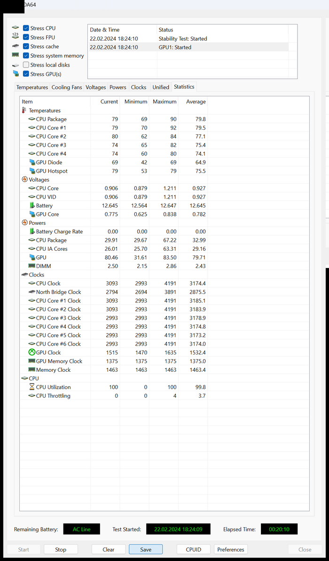Viewport: 329px width, 561px height.
Task: Click the GPU power row icon
Action: [32, 258]
